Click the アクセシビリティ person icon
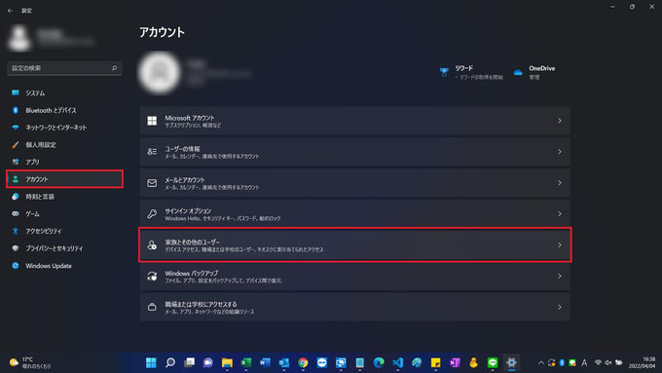The width and height of the screenshot is (662, 373). click(16, 231)
